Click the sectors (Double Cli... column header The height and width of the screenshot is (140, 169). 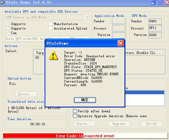pos(144,53)
